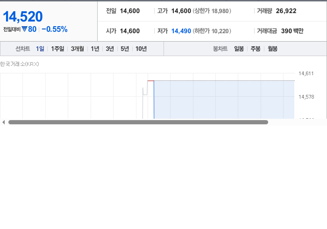The image size is (327, 229).
Task: Click the 봉차트 label
Action: point(220,49)
